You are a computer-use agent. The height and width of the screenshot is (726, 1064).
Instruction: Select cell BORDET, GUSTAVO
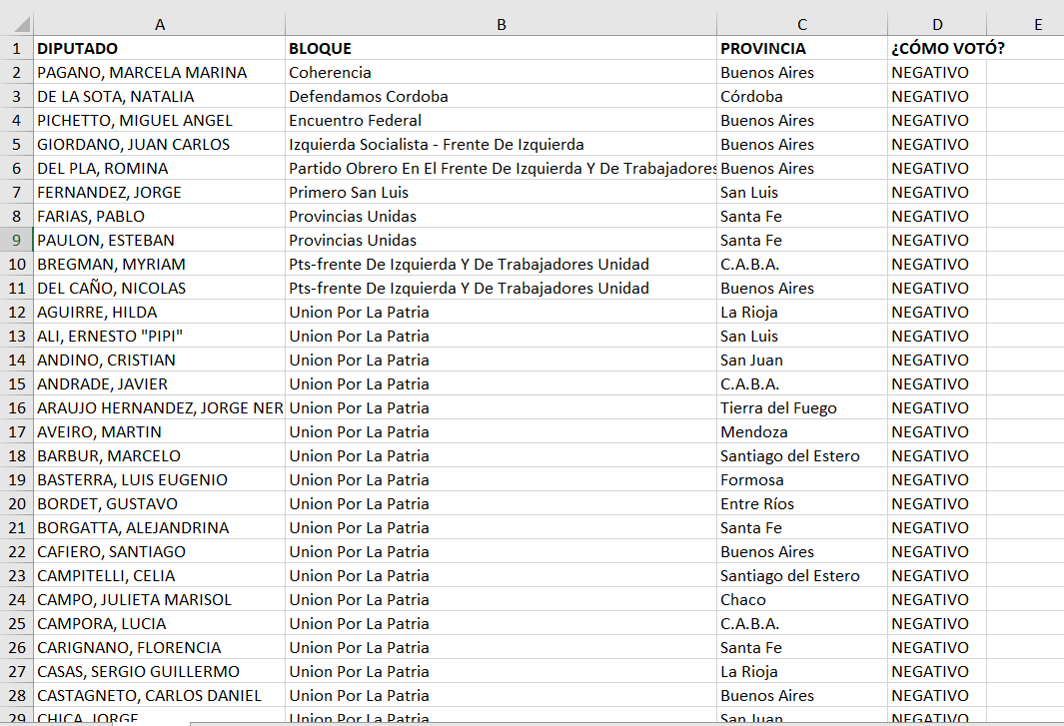click(x=160, y=504)
